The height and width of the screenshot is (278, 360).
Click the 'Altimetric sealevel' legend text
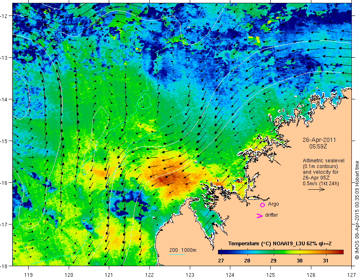(x=324, y=161)
